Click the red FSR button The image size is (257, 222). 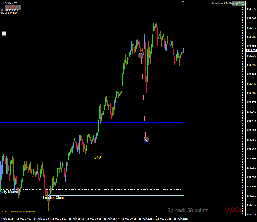tap(13, 7)
